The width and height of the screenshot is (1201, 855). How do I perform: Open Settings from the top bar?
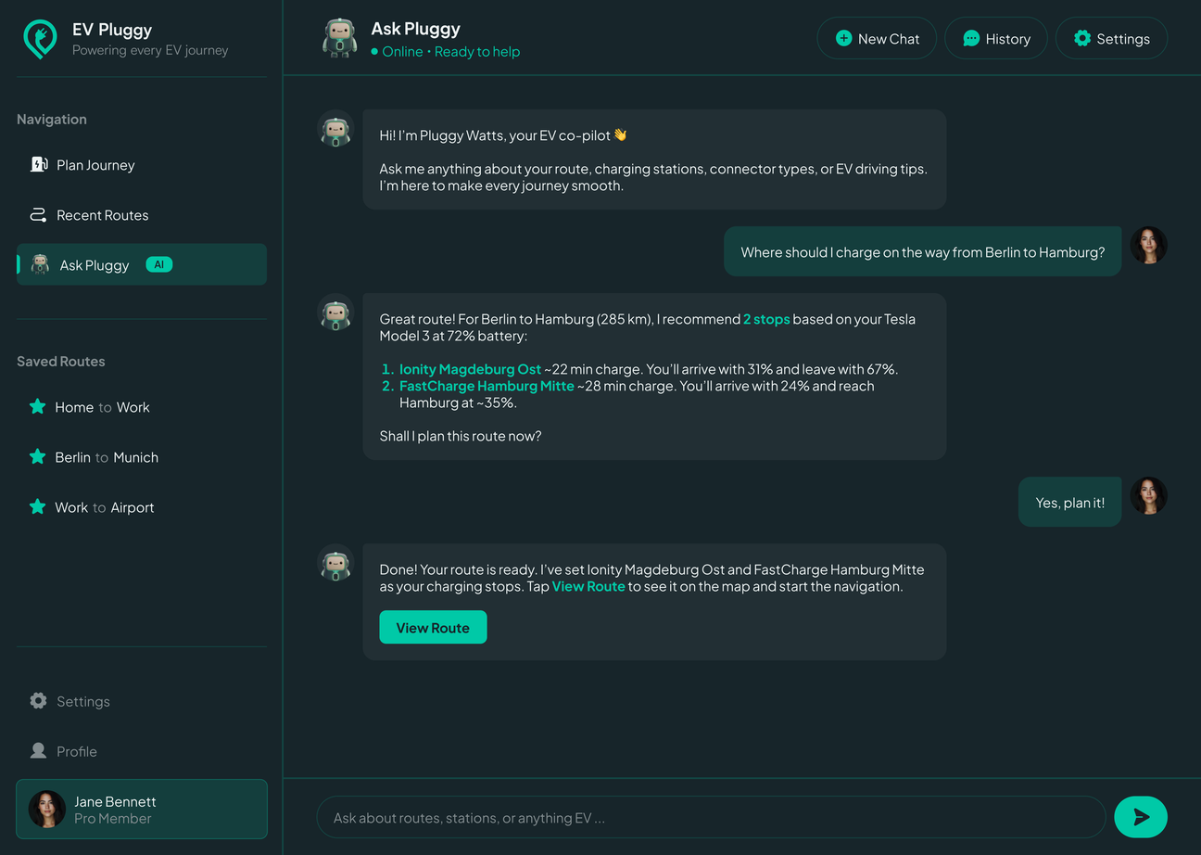pos(1111,39)
